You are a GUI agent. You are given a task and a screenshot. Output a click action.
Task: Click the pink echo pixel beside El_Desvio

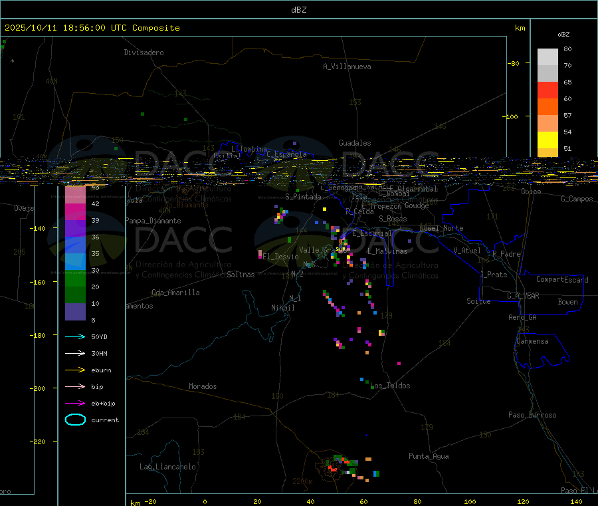coord(260,255)
